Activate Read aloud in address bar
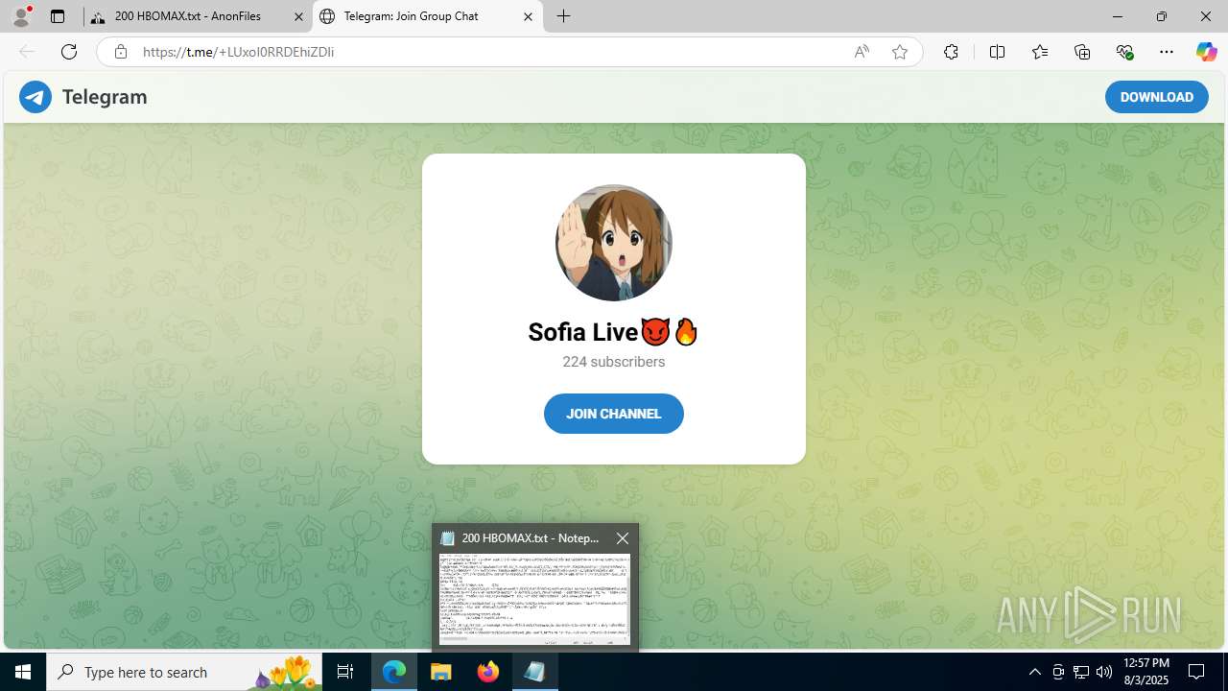Screen dimensions: 1228x691 click(x=862, y=52)
